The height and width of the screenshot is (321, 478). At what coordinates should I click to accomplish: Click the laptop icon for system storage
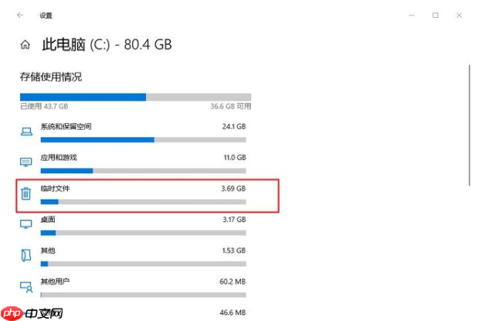(x=26, y=131)
